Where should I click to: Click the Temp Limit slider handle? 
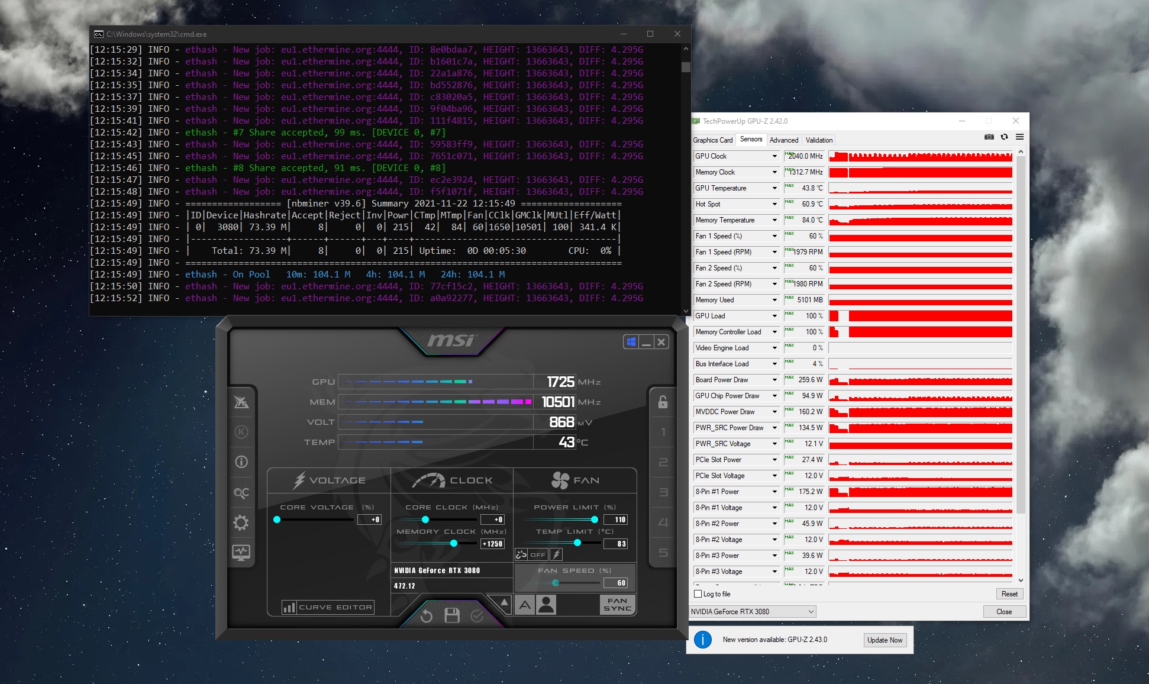(577, 543)
